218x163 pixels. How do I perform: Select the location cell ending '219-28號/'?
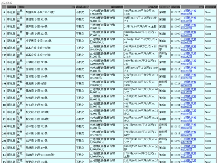(50, 12)
